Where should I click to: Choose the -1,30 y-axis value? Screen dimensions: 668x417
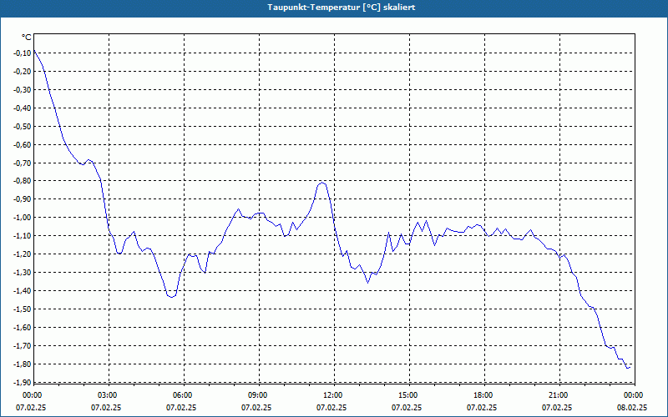point(23,273)
